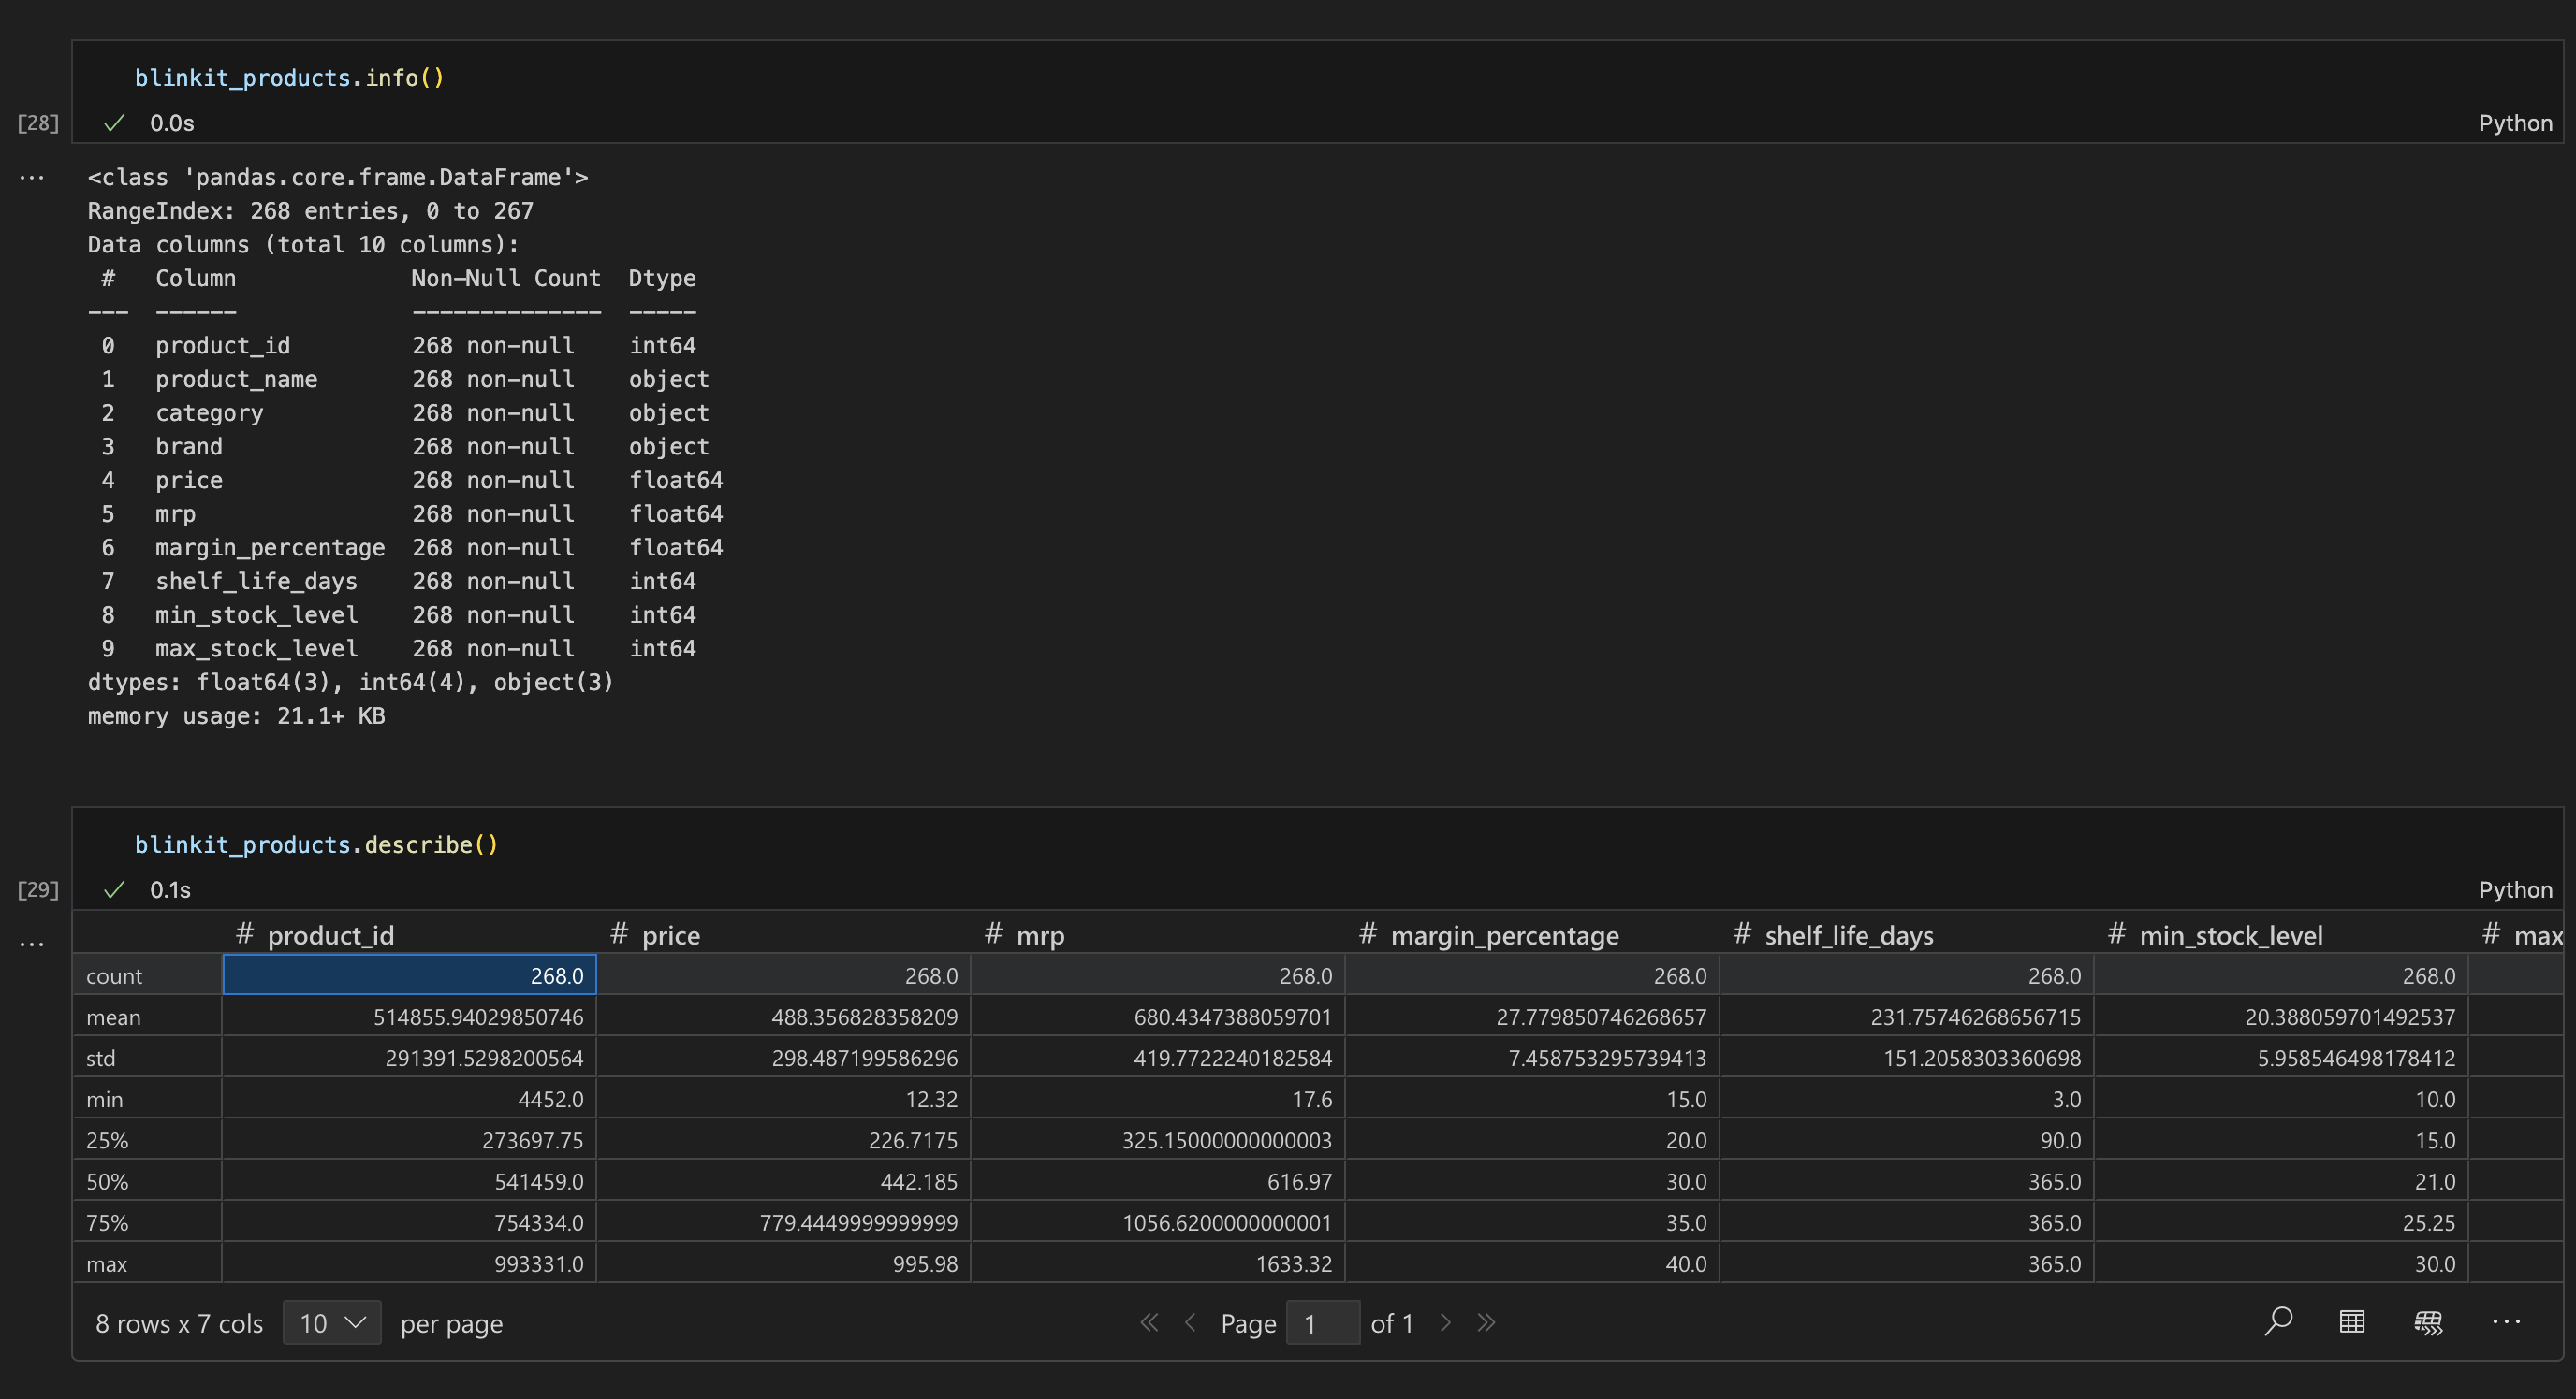The image size is (2576, 1399).
Task: Click the pandas DataFrame class line
Action: tap(338, 177)
